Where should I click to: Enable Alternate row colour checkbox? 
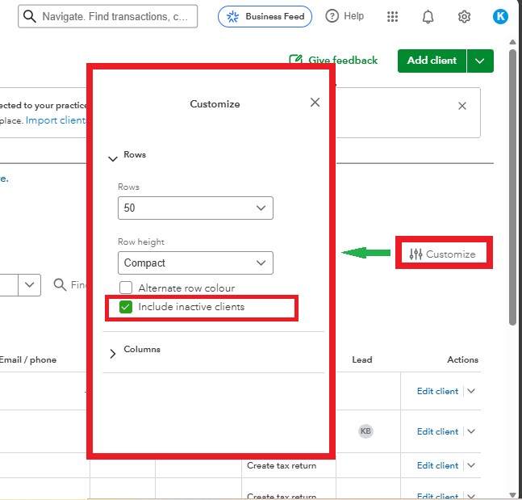click(126, 288)
